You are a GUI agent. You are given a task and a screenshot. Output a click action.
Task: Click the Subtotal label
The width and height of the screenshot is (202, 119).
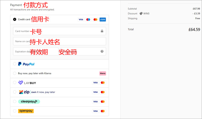click(x=132, y=9)
